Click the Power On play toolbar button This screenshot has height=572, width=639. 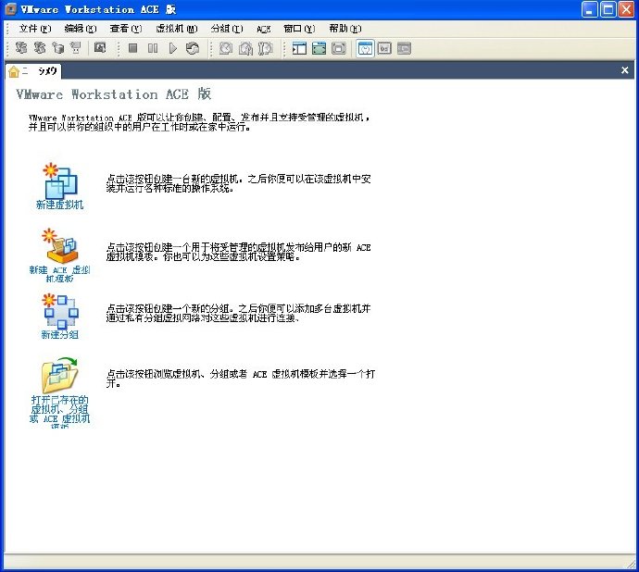click(173, 48)
